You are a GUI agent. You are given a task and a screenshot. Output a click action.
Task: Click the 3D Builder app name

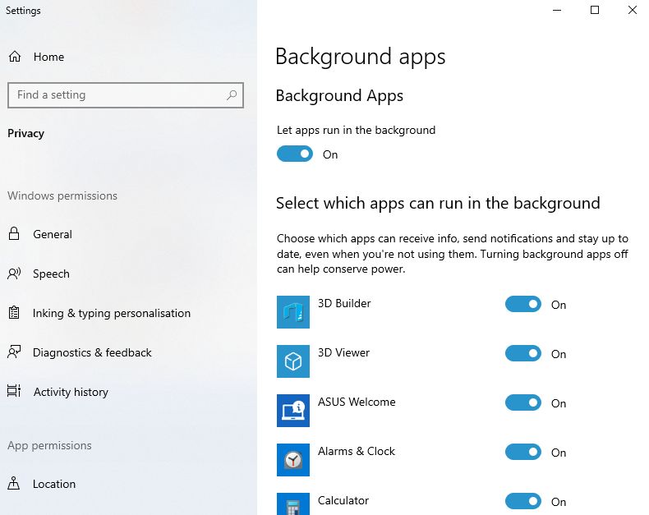(344, 303)
